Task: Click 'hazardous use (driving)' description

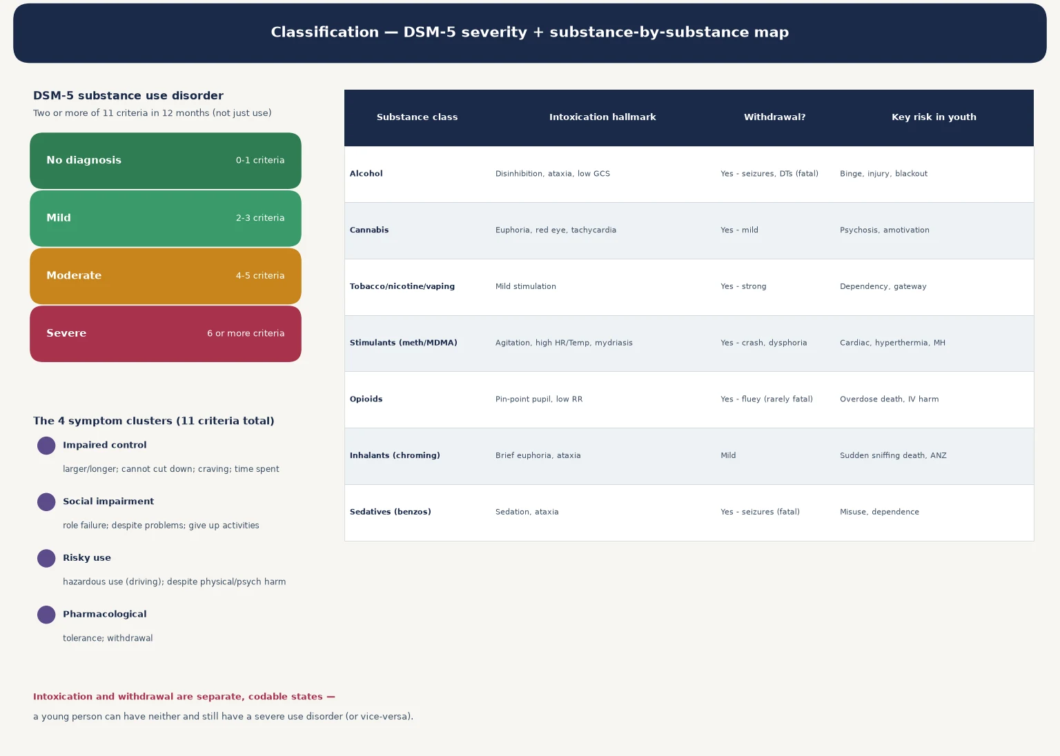Action: 174,582
